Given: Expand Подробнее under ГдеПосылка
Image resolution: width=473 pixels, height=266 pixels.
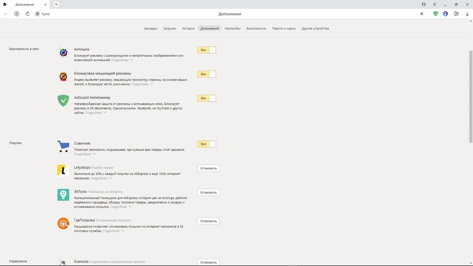Looking at the screenshot, I should pos(114,231).
